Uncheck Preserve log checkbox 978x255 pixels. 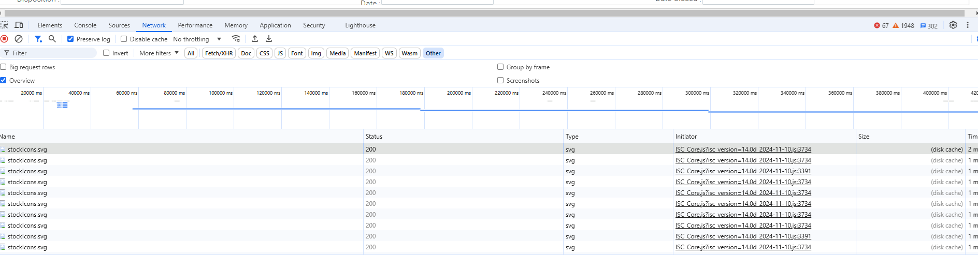click(x=70, y=39)
